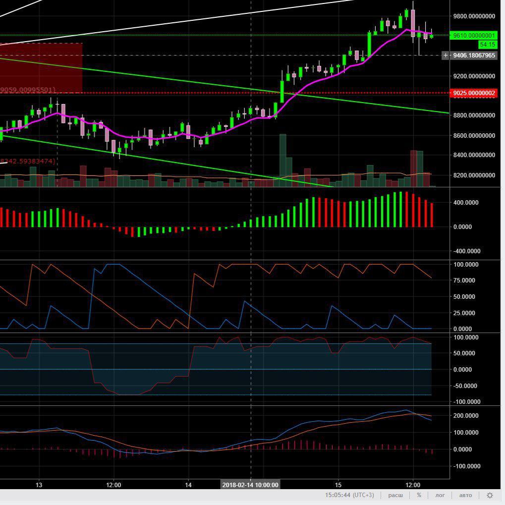
Task: Click the 9200.00000000 price axis label
Action: pos(474,76)
